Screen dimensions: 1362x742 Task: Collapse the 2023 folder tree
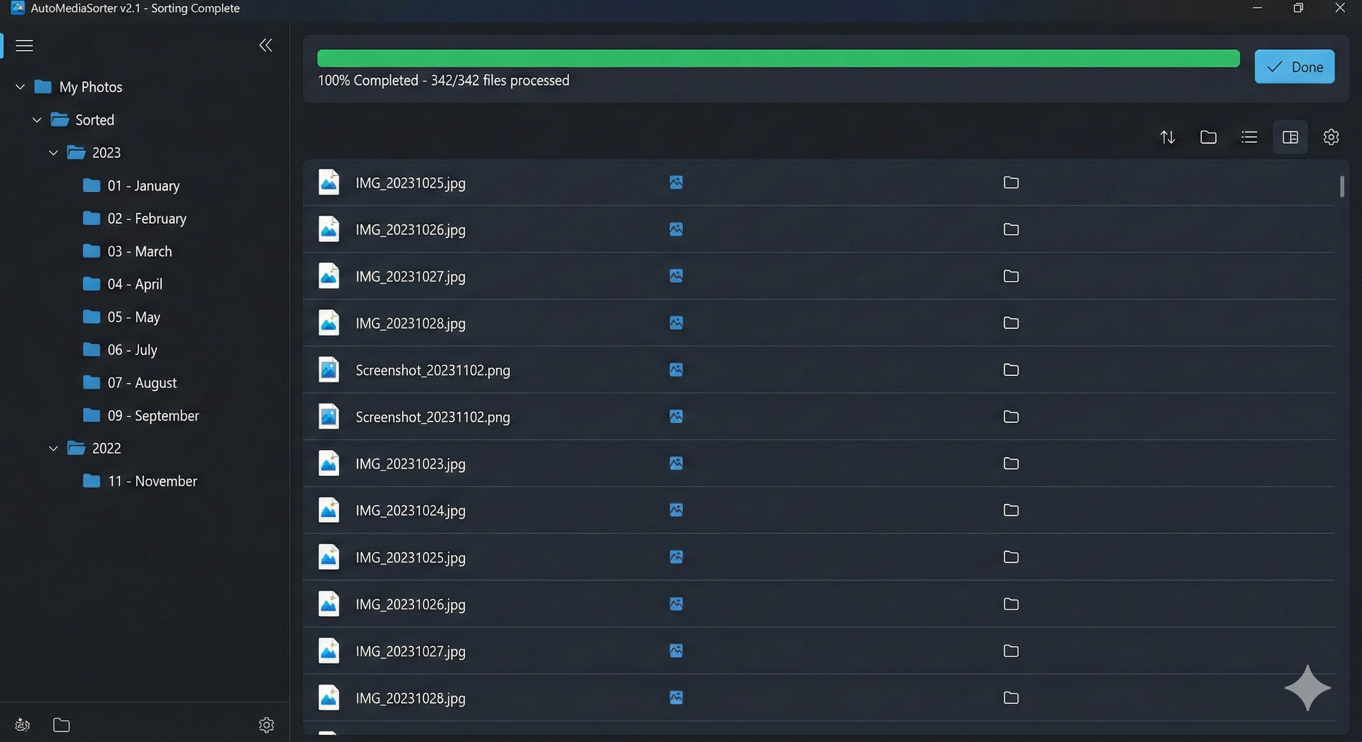pos(53,153)
